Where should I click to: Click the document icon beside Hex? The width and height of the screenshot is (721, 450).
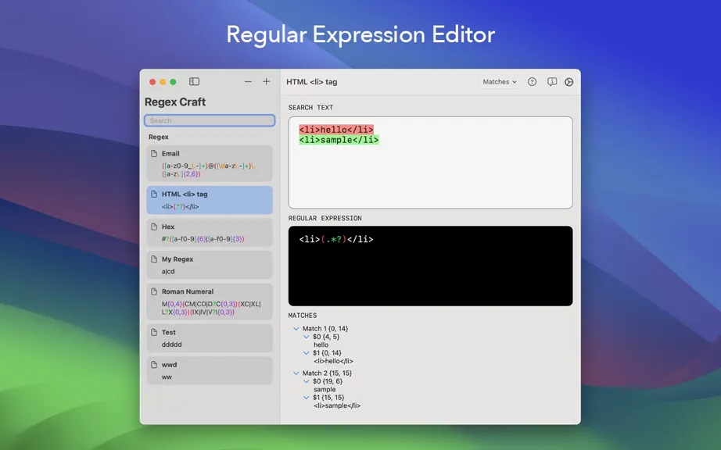click(154, 227)
